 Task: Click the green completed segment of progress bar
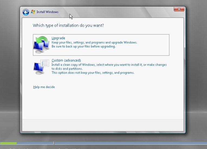click(x=8, y=143)
